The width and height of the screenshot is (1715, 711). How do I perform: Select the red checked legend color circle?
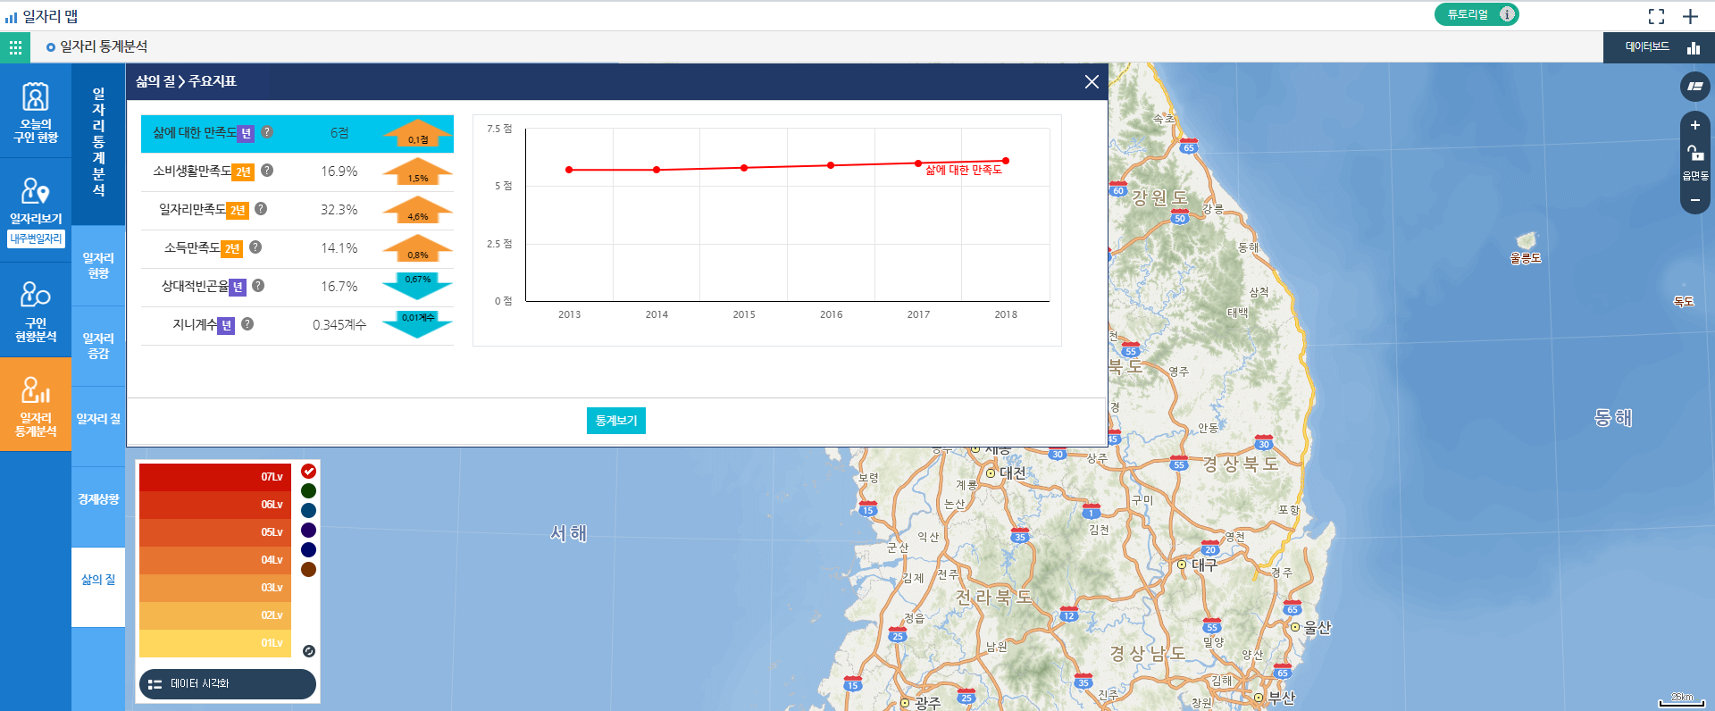tap(308, 472)
